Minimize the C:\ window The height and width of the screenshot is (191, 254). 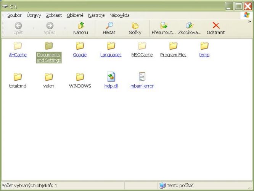click(x=229, y=6)
